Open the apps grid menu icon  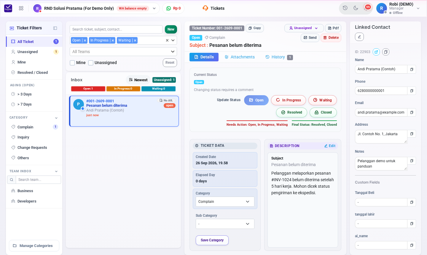tap(21, 8)
